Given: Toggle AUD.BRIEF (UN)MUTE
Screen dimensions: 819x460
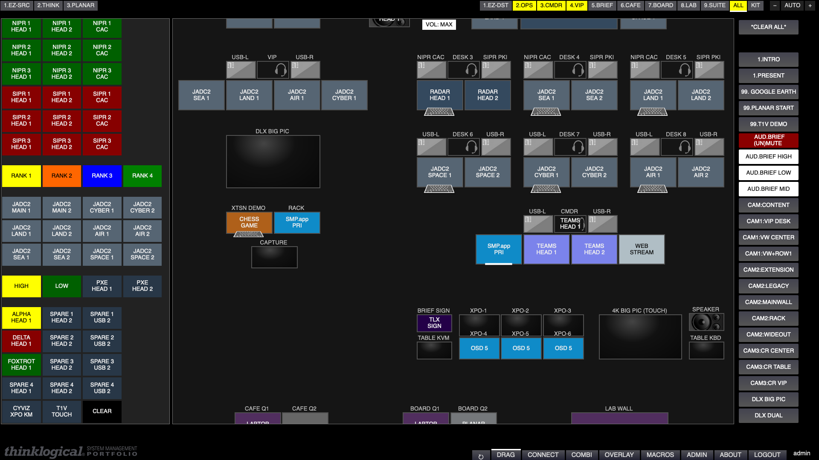Looking at the screenshot, I should coord(768,141).
